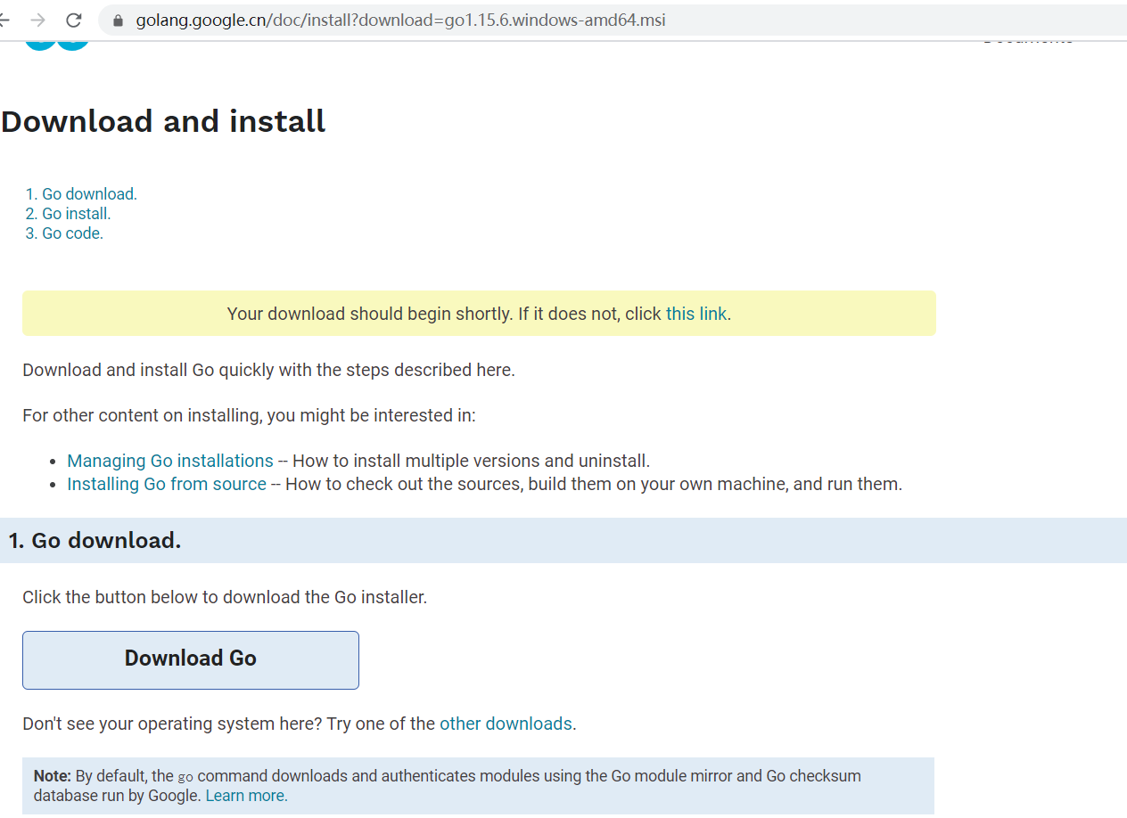1127x818 pixels.
Task: Click the 'Download Go' button
Action: click(191, 660)
